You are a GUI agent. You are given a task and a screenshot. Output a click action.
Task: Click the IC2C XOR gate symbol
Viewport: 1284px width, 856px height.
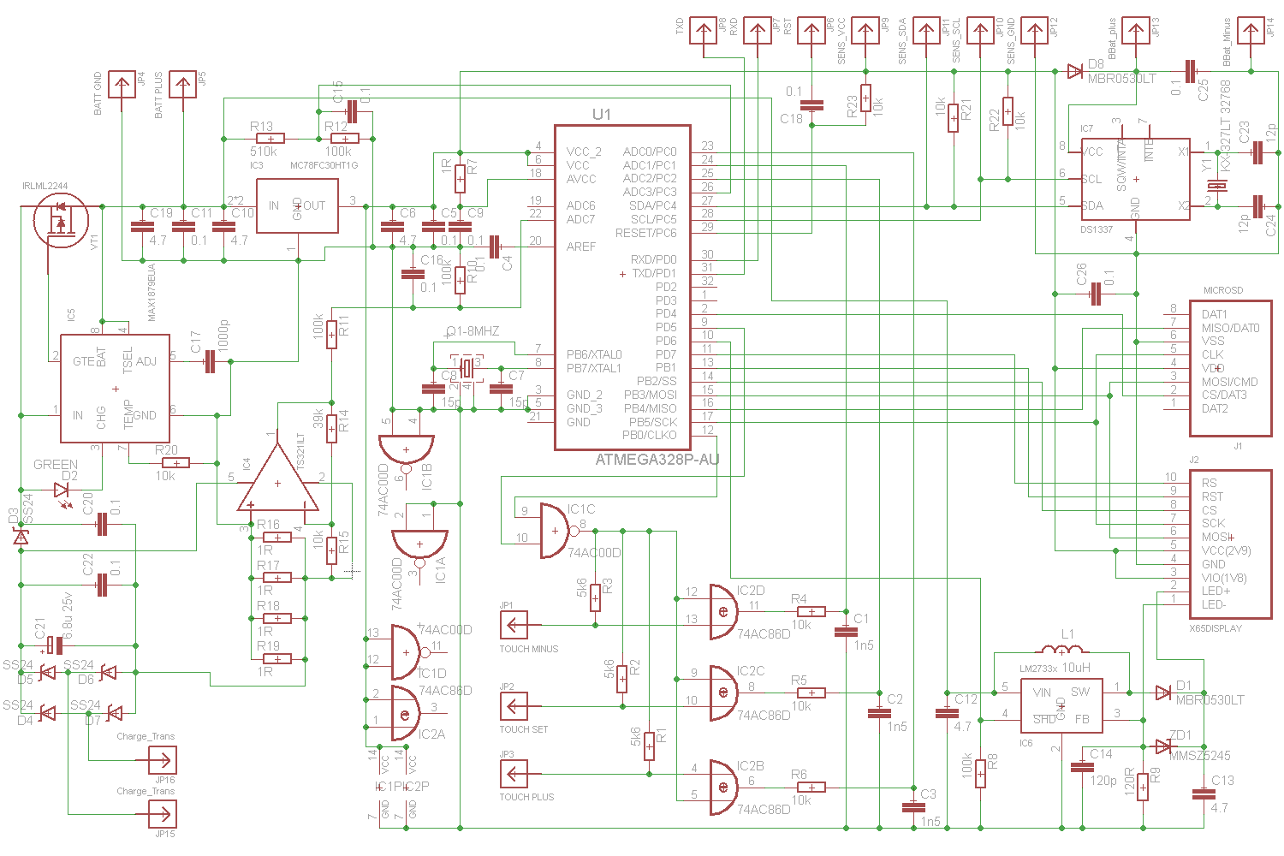click(723, 693)
